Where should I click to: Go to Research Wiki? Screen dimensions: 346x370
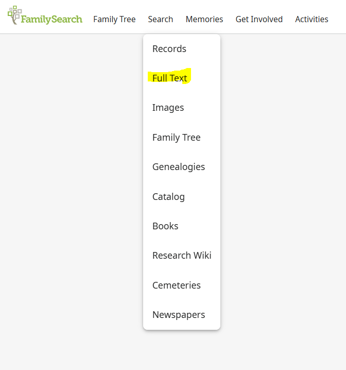coord(182,255)
